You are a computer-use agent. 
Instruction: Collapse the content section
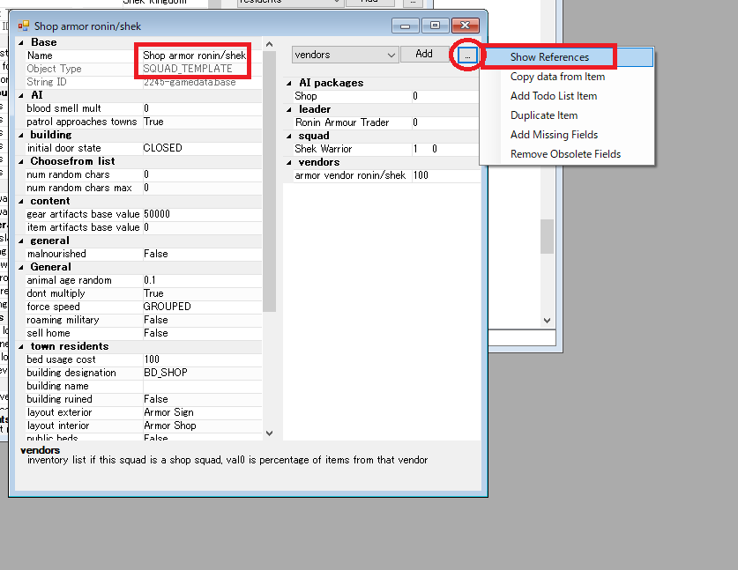tap(21, 201)
